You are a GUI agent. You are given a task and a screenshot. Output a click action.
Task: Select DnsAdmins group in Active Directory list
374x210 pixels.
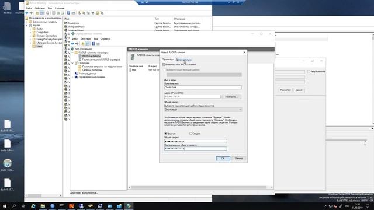pyautogui.click(x=73, y=23)
